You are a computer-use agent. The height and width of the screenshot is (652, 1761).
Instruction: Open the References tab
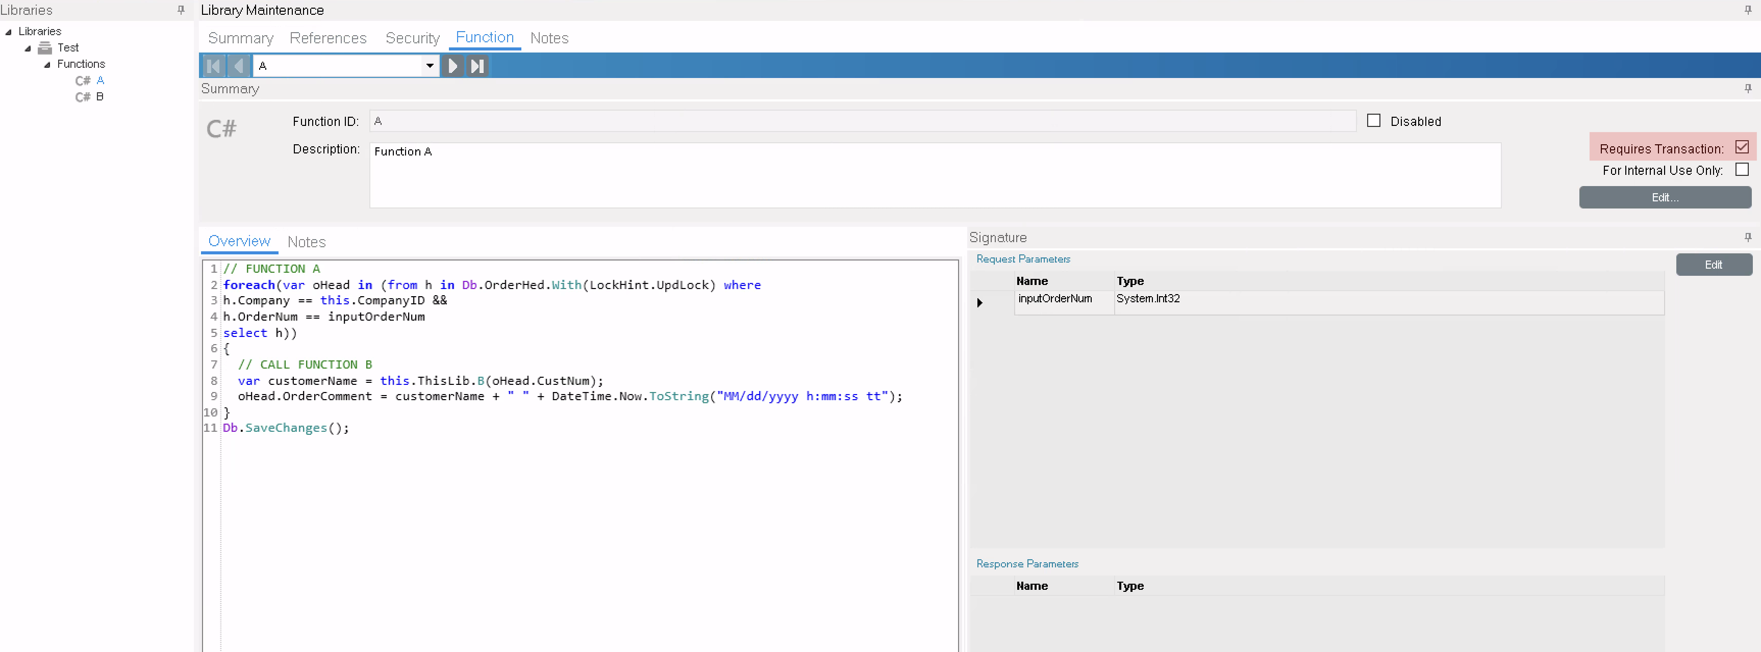[328, 38]
